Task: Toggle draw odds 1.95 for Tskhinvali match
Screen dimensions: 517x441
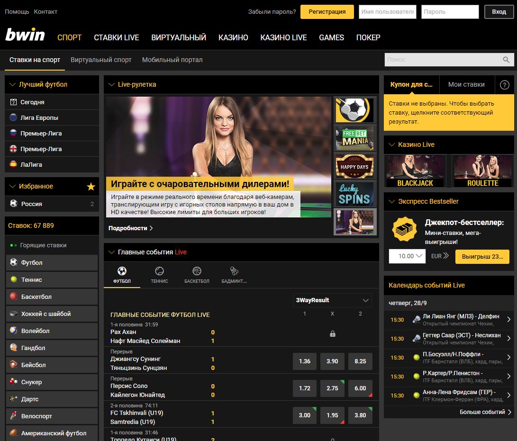Action: coord(332,415)
